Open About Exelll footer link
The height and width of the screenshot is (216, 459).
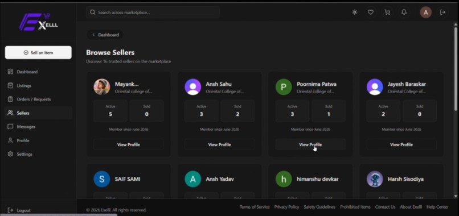point(411,207)
